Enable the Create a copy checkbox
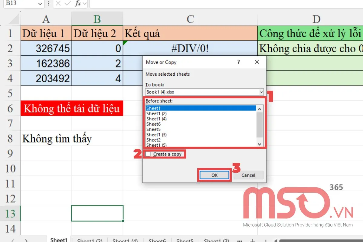Viewport: 363px width, 242px height. [148, 154]
